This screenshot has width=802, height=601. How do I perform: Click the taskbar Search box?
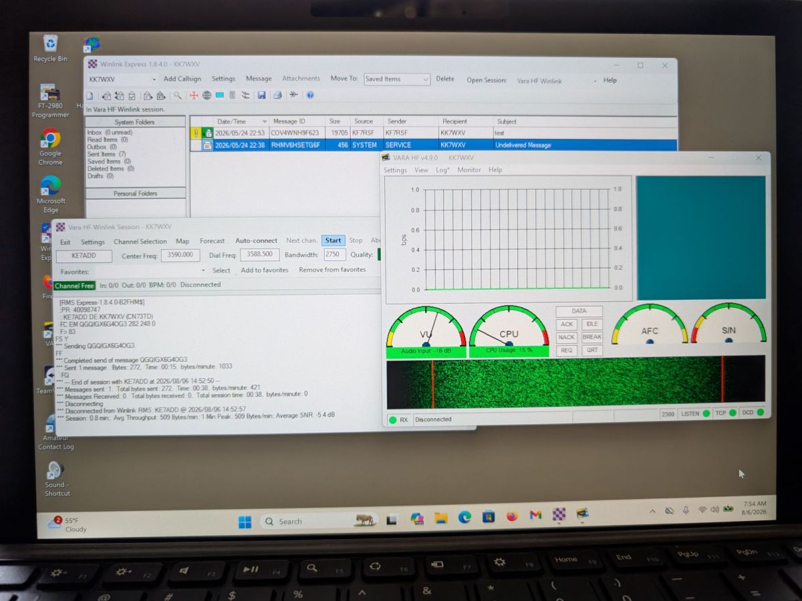point(319,521)
